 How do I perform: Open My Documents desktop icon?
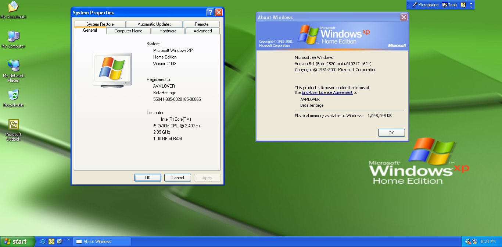point(13,10)
